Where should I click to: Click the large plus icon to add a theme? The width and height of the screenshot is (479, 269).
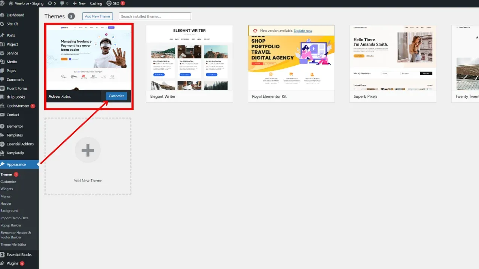pos(88,150)
